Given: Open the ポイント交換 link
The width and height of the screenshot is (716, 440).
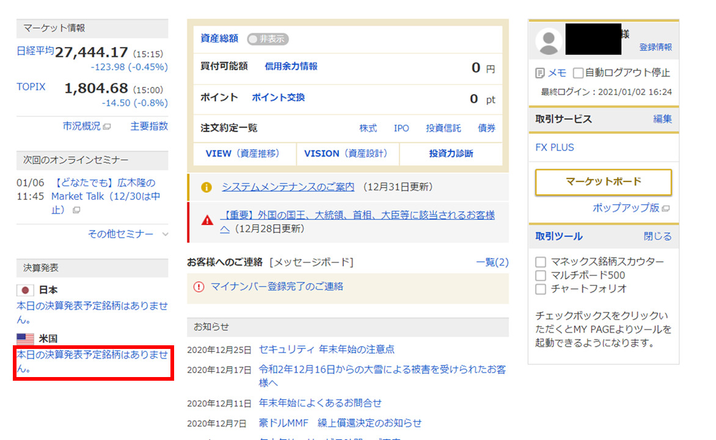Looking at the screenshot, I should pos(278,98).
